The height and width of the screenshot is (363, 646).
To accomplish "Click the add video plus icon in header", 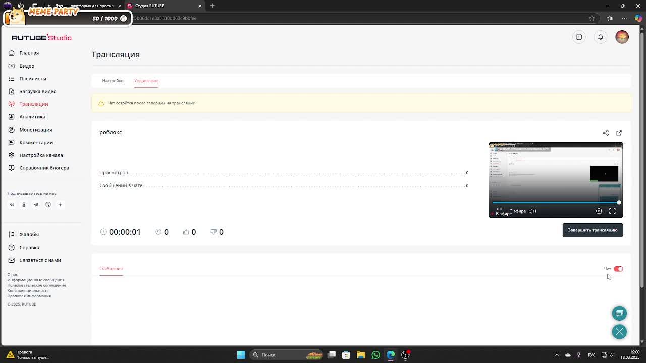I will (x=579, y=37).
